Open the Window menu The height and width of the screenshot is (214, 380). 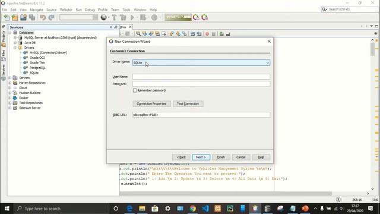pos(140,10)
